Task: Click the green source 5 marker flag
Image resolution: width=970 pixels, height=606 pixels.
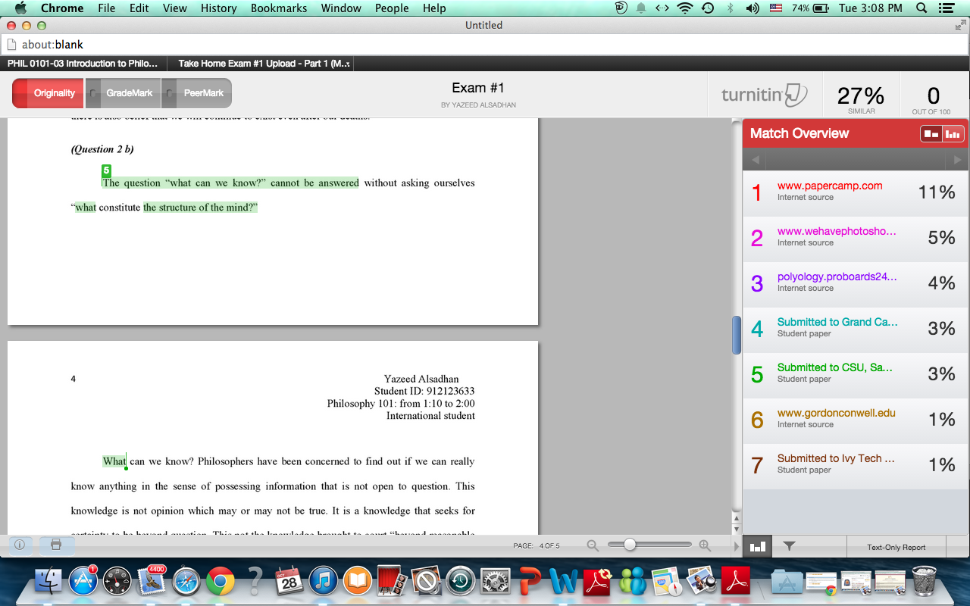Action: pyautogui.click(x=107, y=170)
